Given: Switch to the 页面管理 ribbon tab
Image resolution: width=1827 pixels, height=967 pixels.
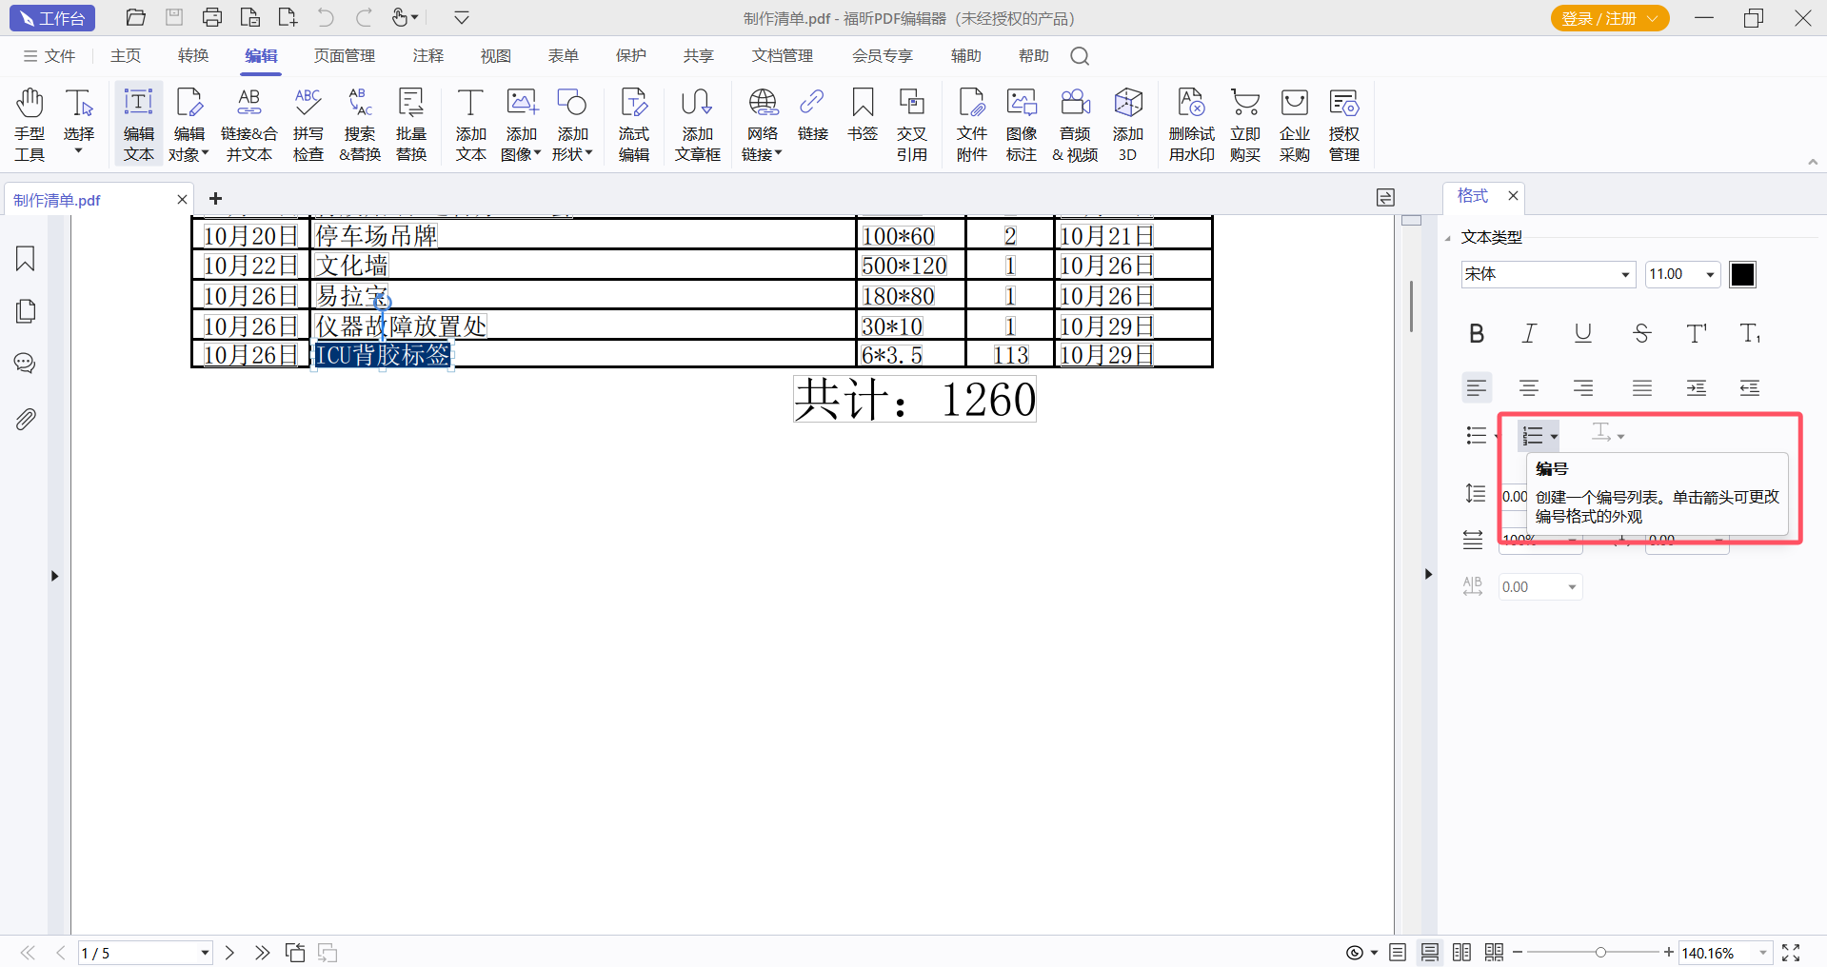Looking at the screenshot, I should [345, 56].
